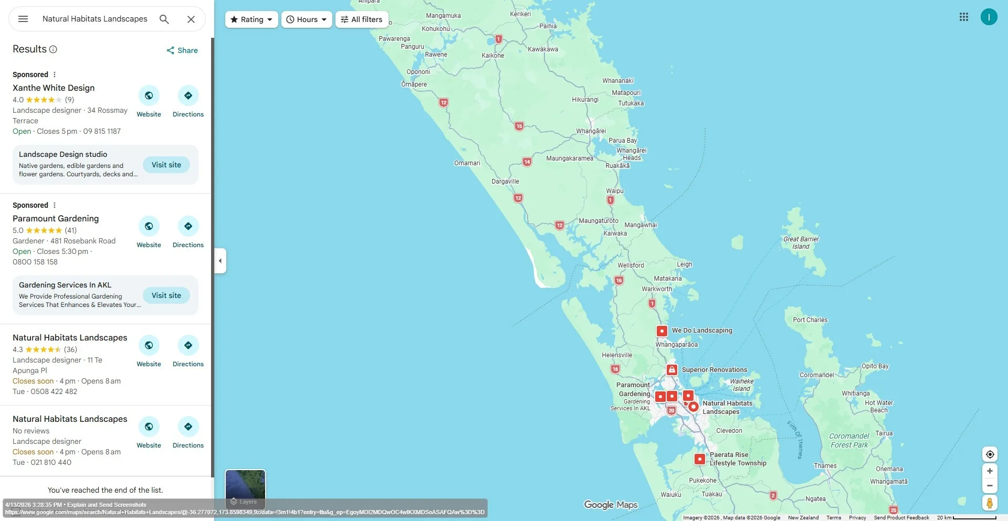Click Whangārei town label on map

(591, 131)
